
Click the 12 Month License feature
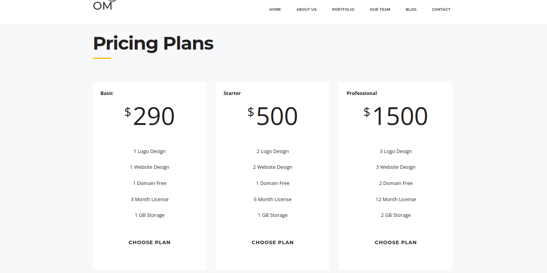click(396, 199)
